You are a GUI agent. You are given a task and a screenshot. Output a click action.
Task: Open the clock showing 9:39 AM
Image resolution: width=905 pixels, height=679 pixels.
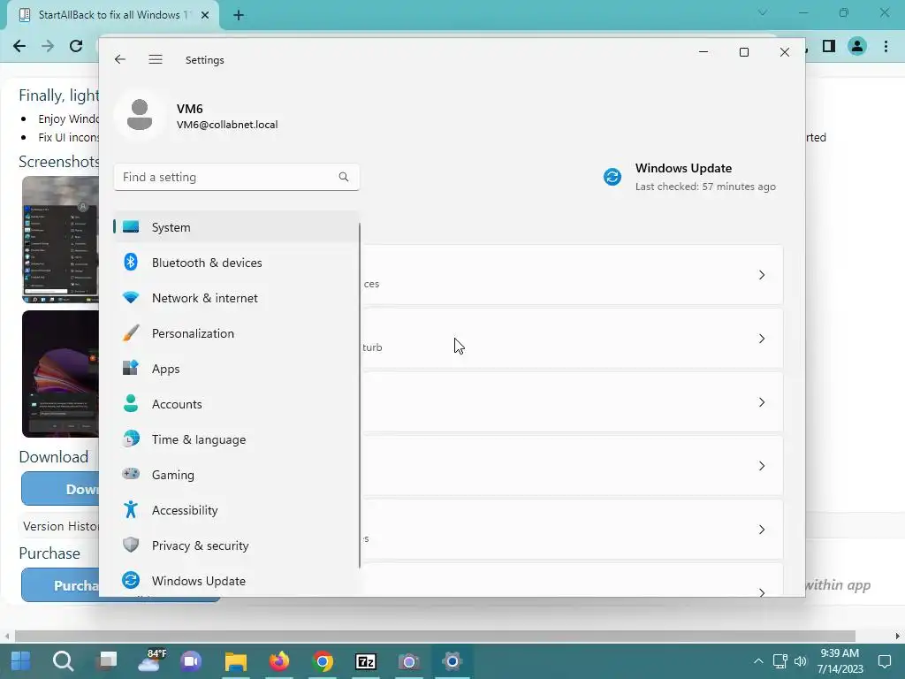tap(840, 661)
